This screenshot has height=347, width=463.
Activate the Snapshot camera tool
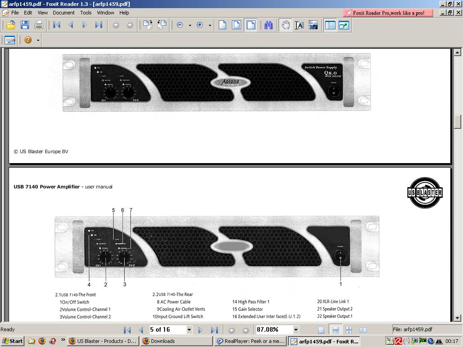point(313,25)
